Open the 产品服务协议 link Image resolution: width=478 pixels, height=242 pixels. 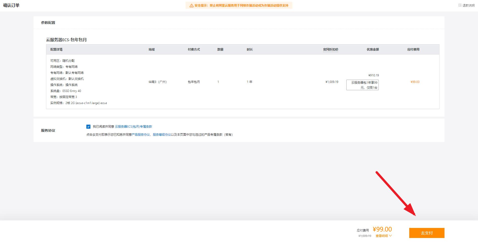[x=141, y=135]
